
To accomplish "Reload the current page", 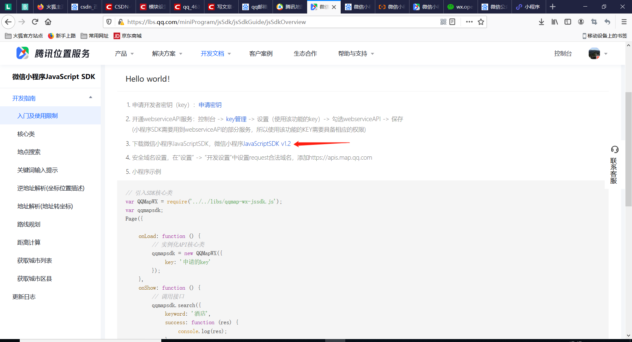I will pyautogui.click(x=35, y=22).
